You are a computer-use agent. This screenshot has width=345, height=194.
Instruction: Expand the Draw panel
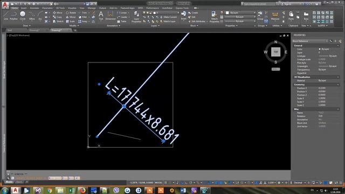point(26,25)
